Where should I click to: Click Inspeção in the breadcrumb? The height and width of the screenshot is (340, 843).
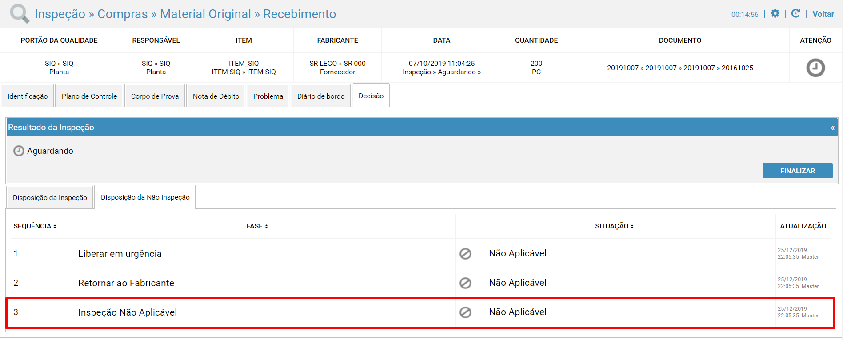click(60, 14)
